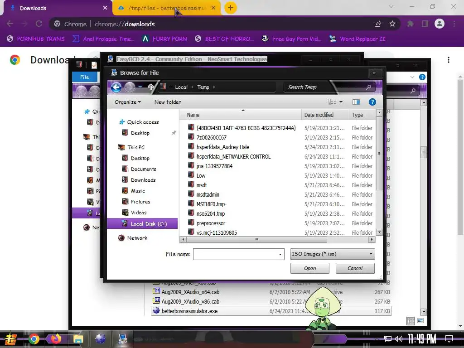Open the ISO Images (*.iso) filter dropdown
This screenshot has width=464, height=348.
pos(332,254)
